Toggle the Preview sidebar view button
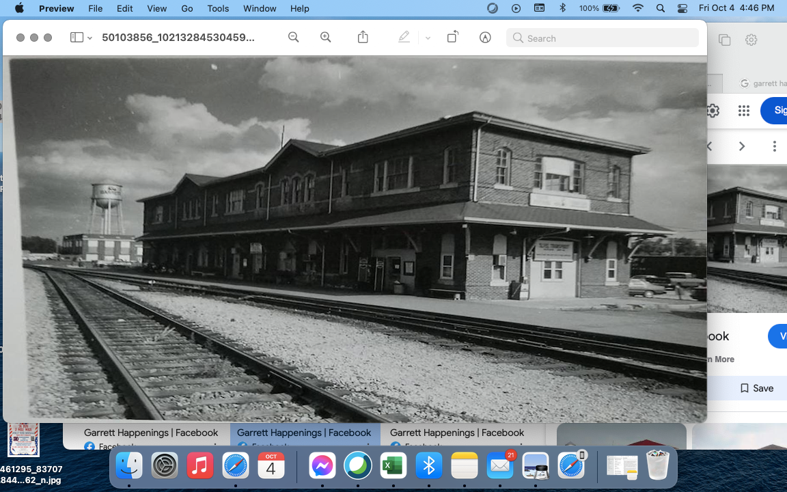The width and height of the screenshot is (787, 492). tap(77, 37)
